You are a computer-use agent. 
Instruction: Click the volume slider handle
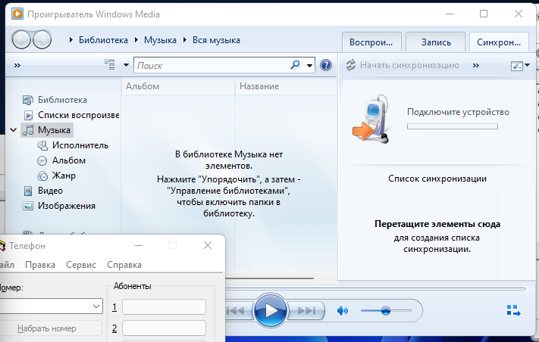pyautogui.click(x=386, y=311)
